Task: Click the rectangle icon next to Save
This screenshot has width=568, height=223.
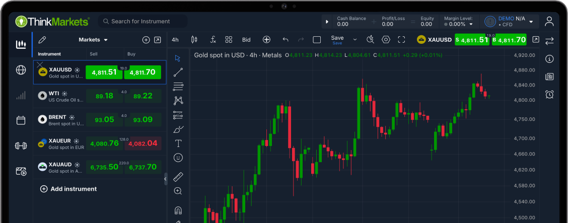Action: (x=317, y=40)
